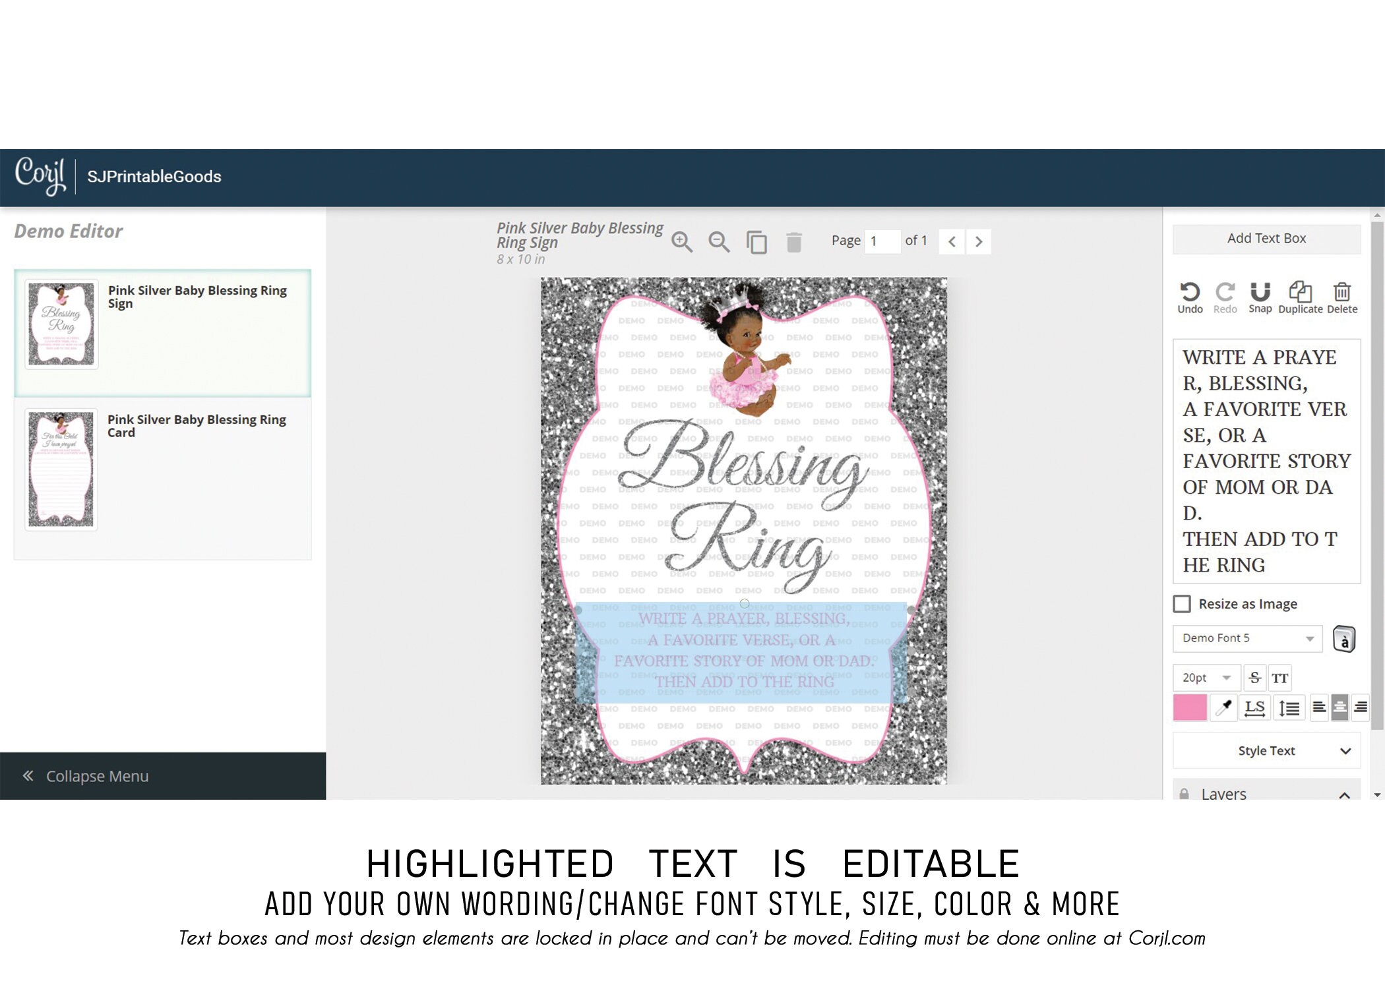Click the Corjl logo
Viewport: 1385px width, 989px height.
tap(40, 175)
